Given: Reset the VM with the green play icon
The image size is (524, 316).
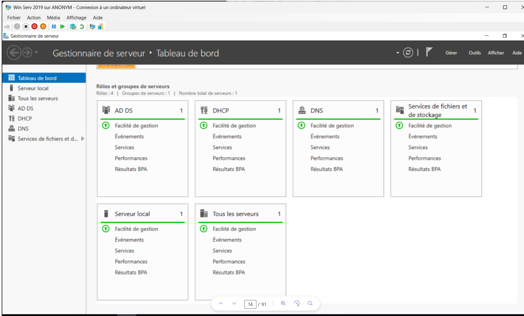Looking at the screenshot, I should coord(62,26).
